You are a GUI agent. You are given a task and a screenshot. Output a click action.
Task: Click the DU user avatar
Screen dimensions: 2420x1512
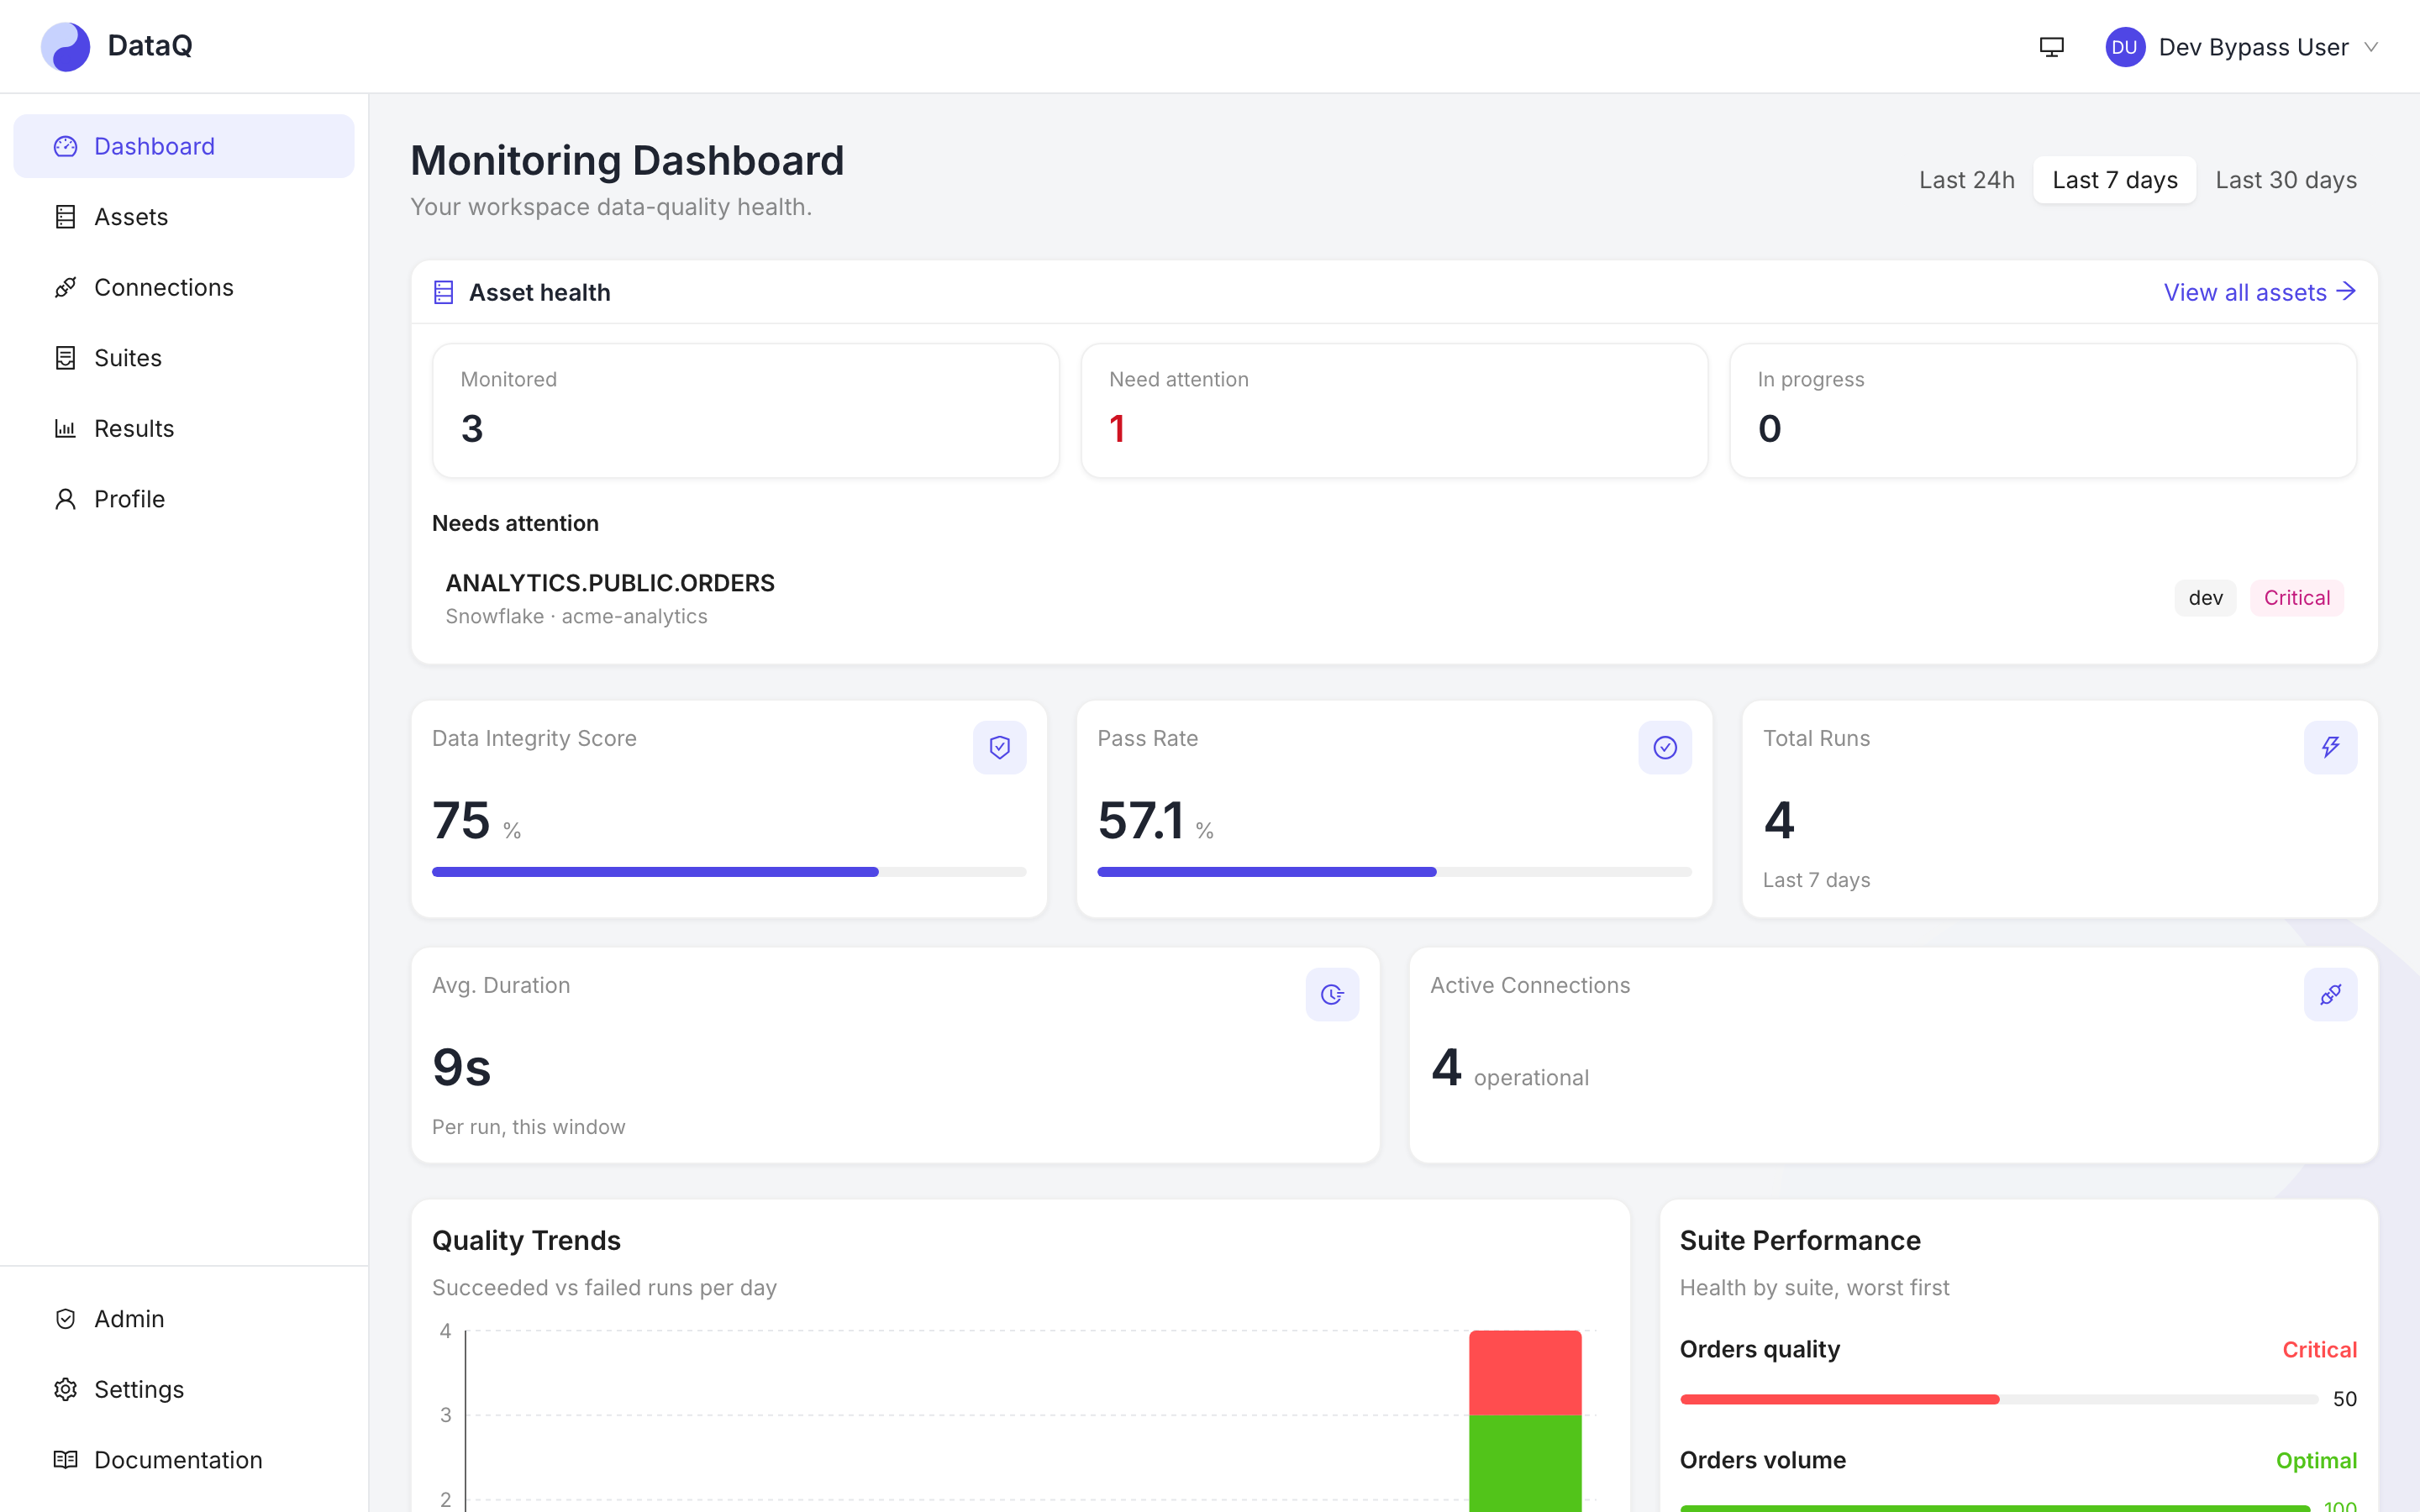(x=2124, y=47)
